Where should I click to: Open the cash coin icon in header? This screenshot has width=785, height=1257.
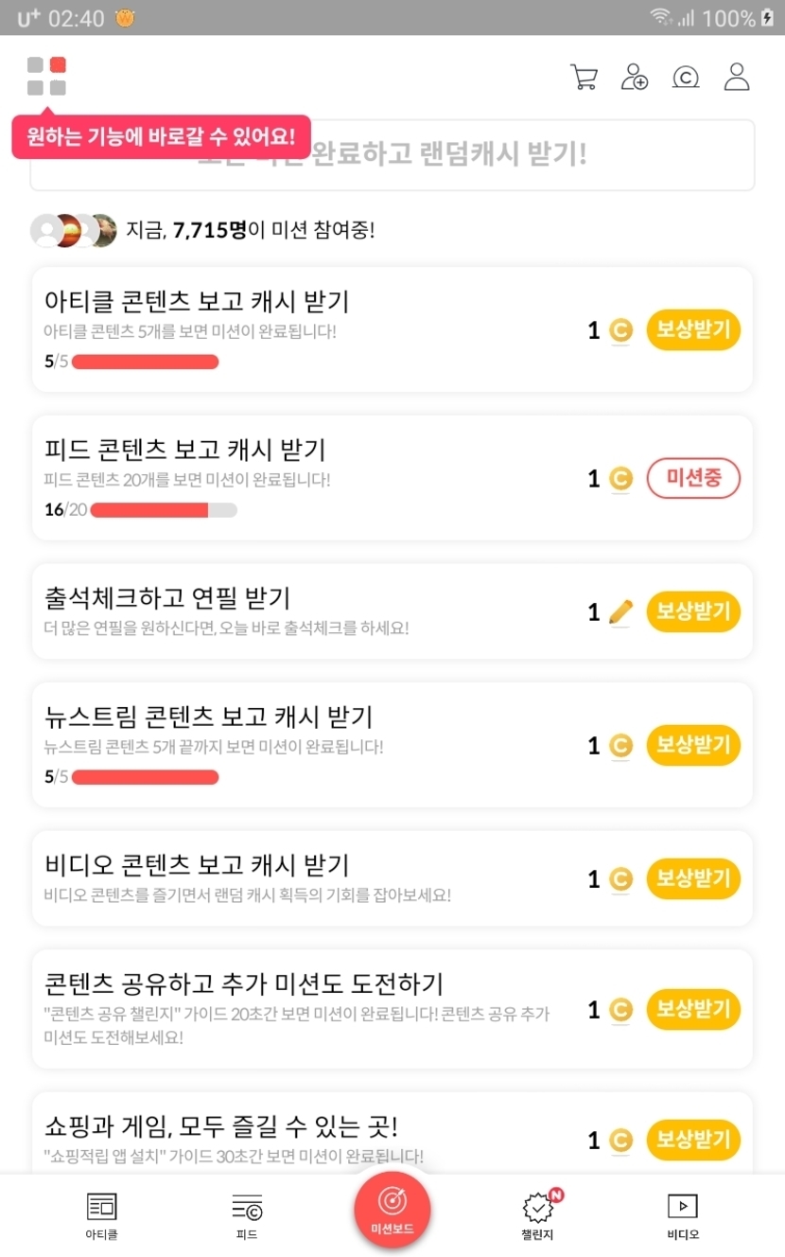[686, 78]
